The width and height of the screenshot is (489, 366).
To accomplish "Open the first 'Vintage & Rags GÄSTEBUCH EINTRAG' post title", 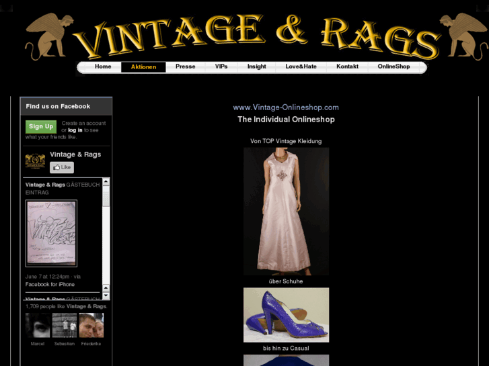I will pyautogui.click(x=63, y=189).
